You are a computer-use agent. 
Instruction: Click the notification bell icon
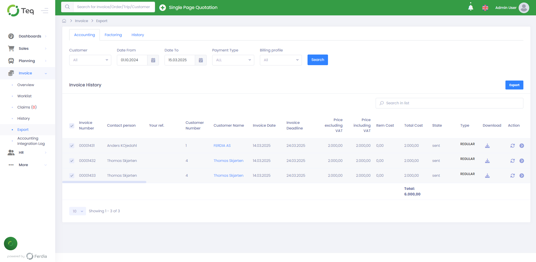point(471,8)
